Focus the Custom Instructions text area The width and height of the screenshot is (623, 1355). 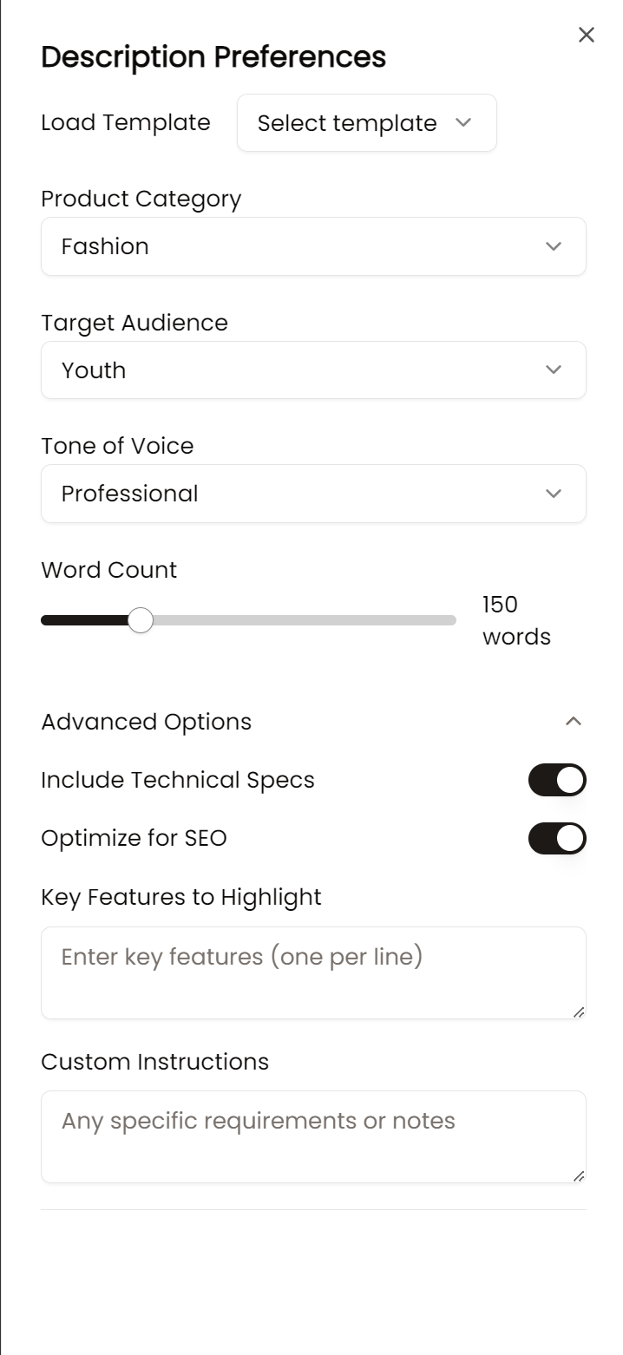tap(313, 1136)
